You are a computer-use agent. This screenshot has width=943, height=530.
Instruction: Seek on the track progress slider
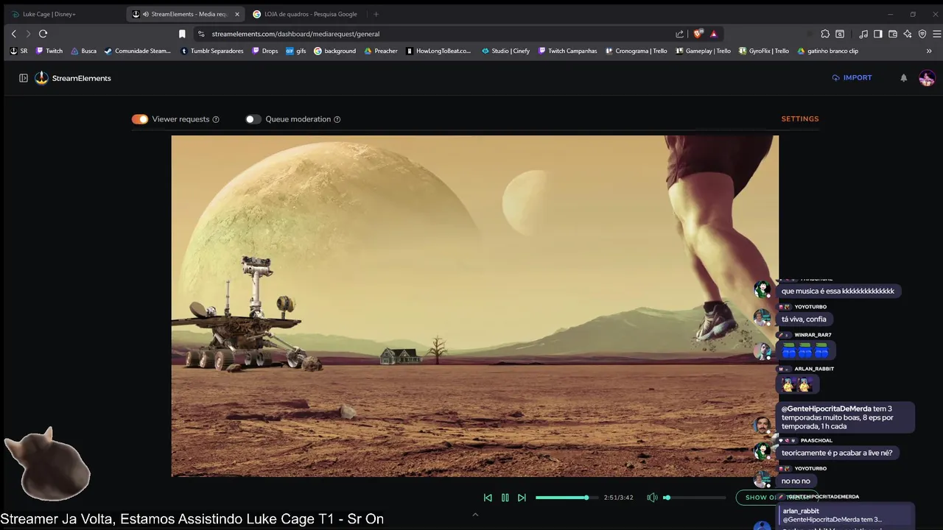567,498
